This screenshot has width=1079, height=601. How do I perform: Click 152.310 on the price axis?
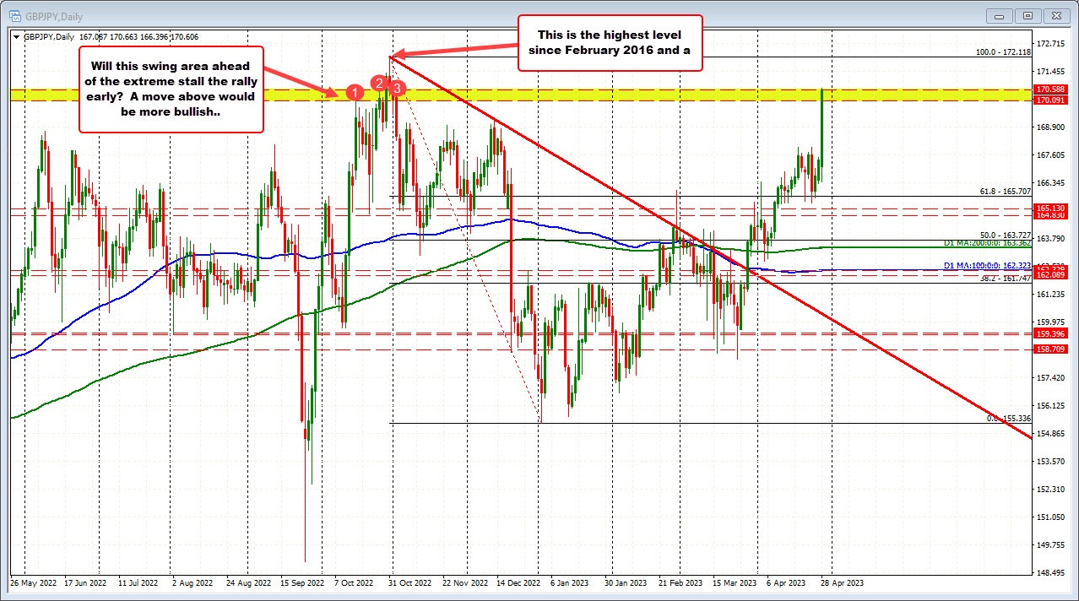point(1051,489)
